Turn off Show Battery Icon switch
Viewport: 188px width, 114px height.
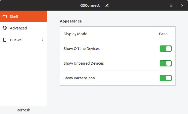coord(166,78)
